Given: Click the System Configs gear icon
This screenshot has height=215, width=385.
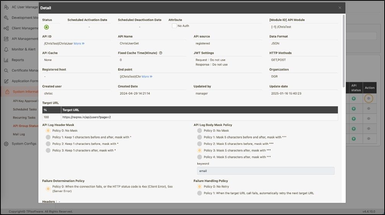Looking at the screenshot, I should (x=6, y=144).
